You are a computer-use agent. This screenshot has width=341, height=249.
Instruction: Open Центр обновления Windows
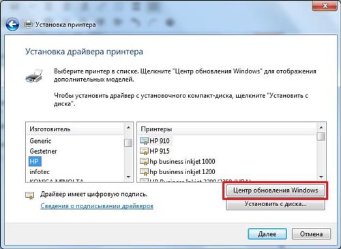coord(276,190)
